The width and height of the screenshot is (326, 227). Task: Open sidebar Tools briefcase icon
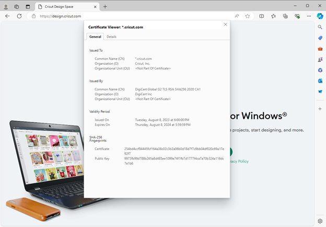tap(320, 49)
